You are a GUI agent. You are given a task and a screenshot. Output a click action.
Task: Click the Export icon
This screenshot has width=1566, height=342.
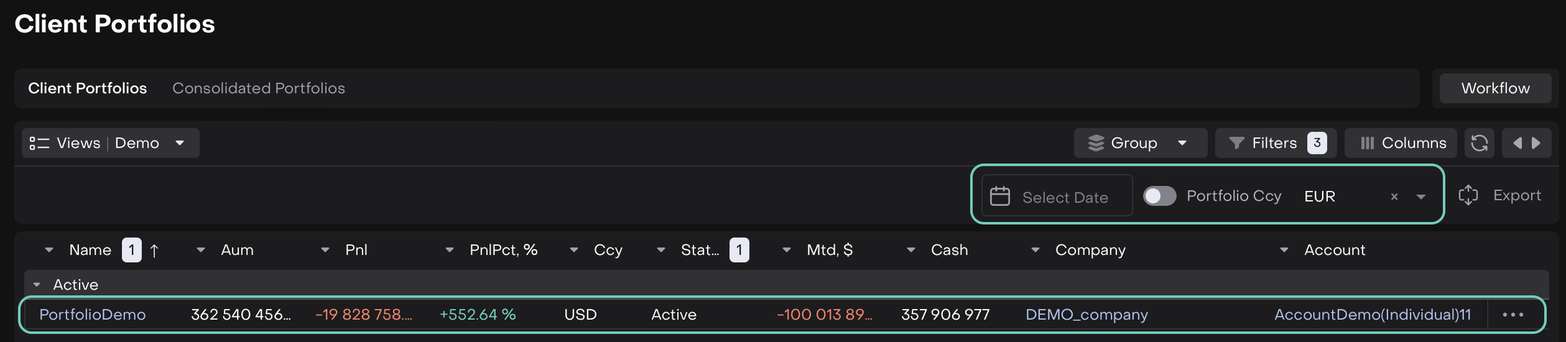[1468, 195]
